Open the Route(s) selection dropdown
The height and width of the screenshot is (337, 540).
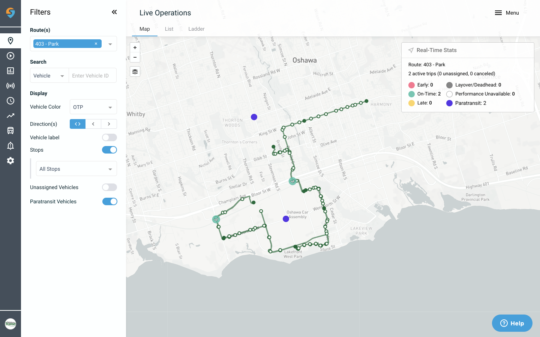point(110,43)
